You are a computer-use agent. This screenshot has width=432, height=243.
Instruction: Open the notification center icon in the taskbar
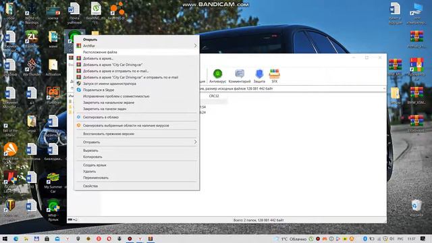[423, 239]
